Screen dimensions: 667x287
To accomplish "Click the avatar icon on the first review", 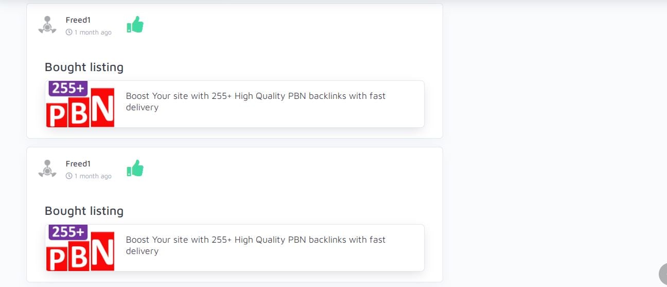I will [x=47, y=25].
